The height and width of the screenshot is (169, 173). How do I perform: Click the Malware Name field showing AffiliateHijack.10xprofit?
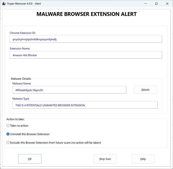(69, 90)
